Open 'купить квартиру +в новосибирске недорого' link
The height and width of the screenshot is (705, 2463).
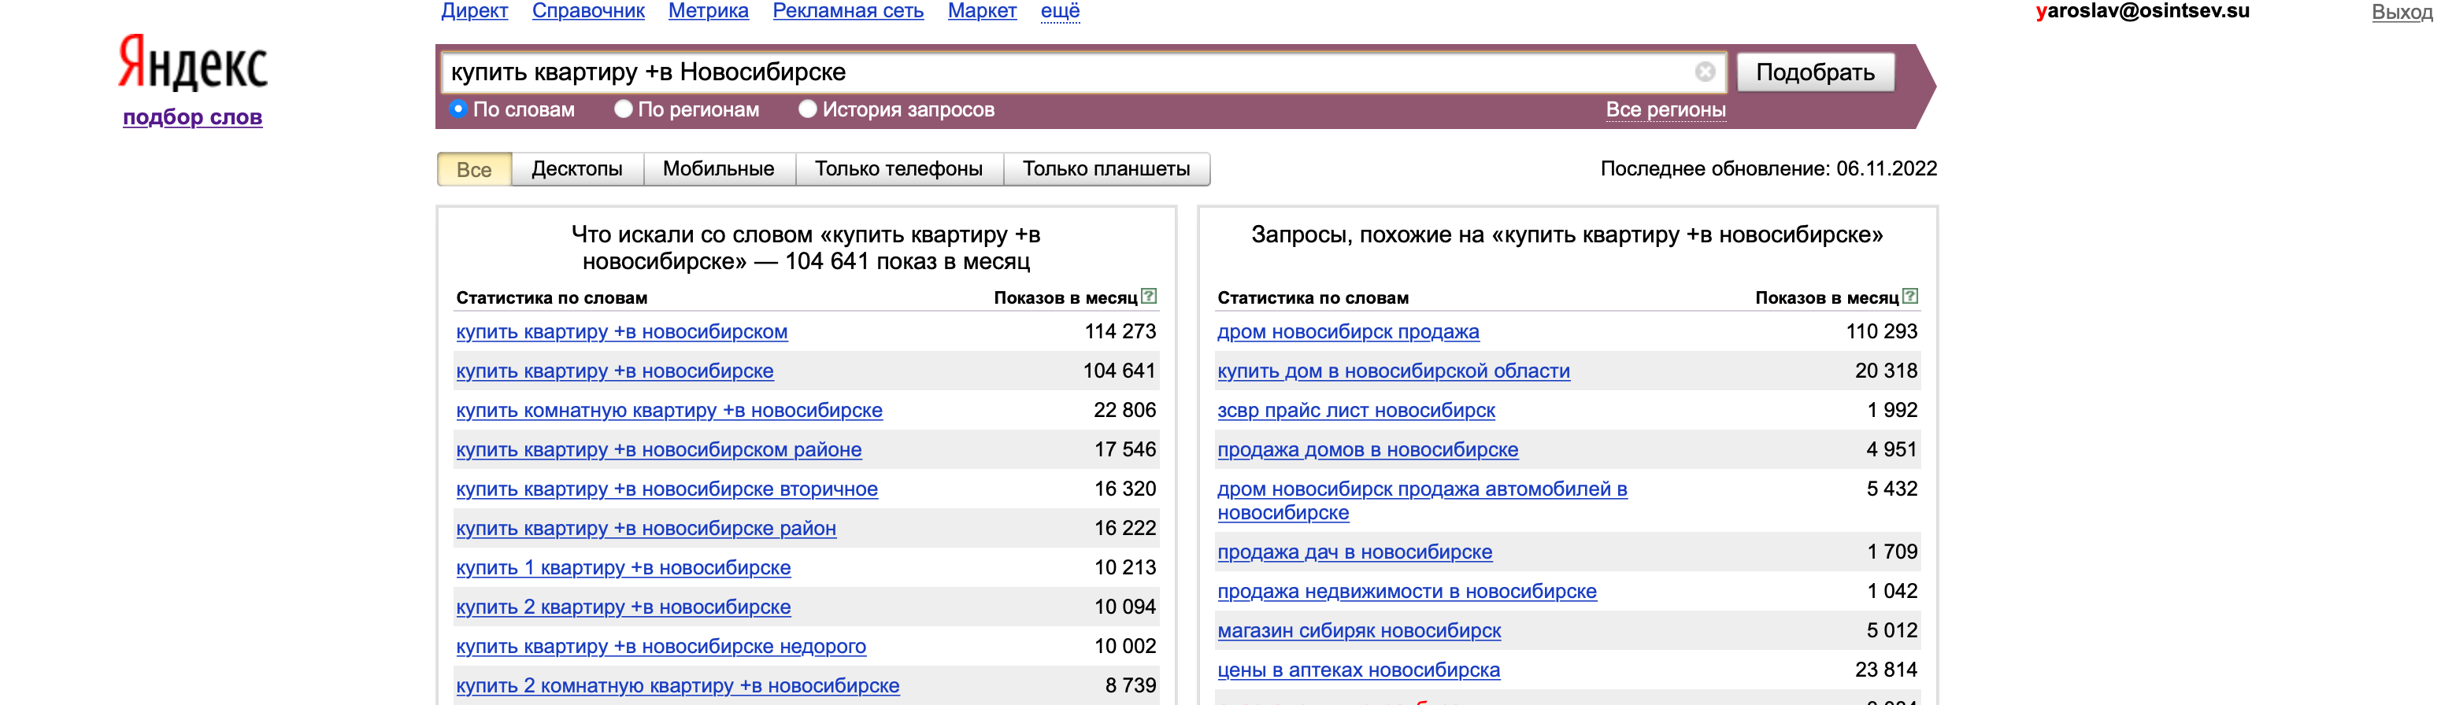(661, 646)
